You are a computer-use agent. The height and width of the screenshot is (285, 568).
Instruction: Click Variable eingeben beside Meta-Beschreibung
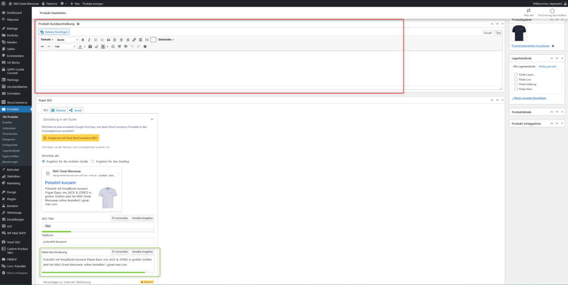click(142, 252)
